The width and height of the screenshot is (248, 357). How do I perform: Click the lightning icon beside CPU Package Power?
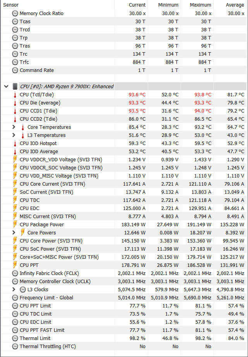(15, 224)
